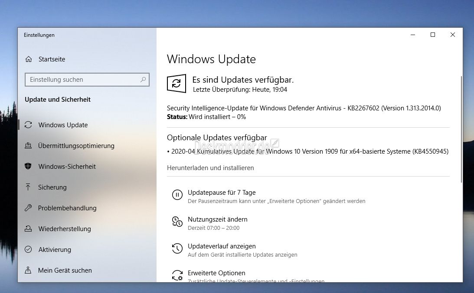Click the KB4550945 cumulative update entry
The image size is (474, 293).
(x=308, y=151)
